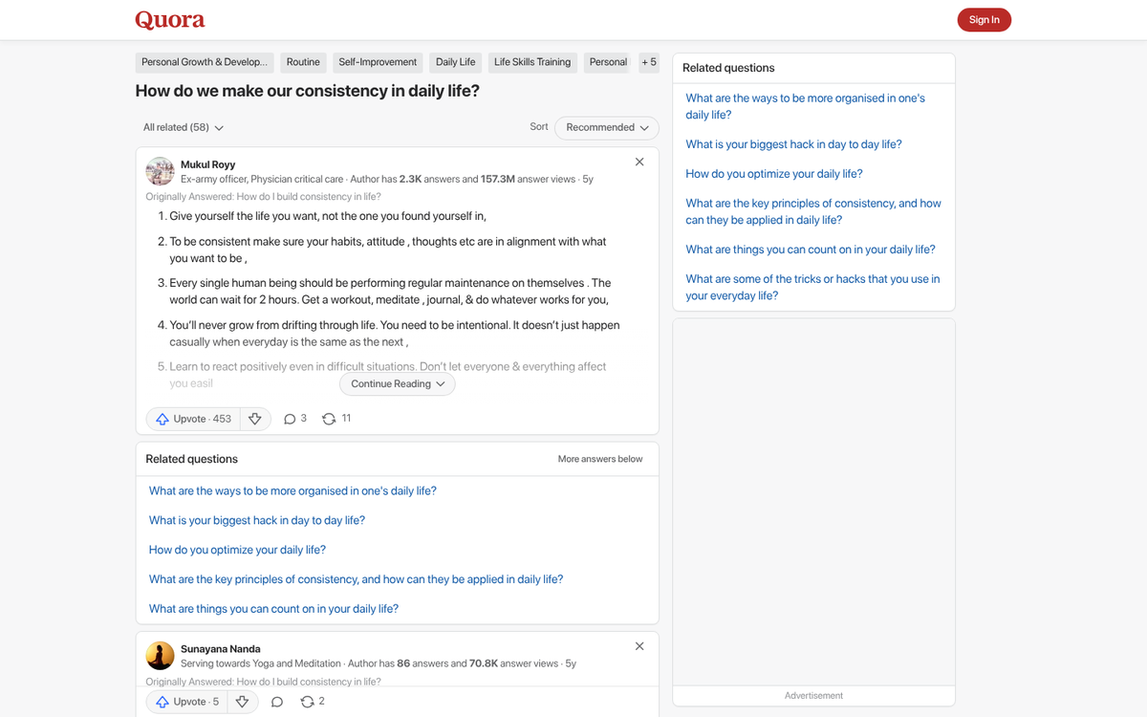1147x717 pixels.
Task: Downvote Mukul Royy's answer
Action: (x=254, y=419)
